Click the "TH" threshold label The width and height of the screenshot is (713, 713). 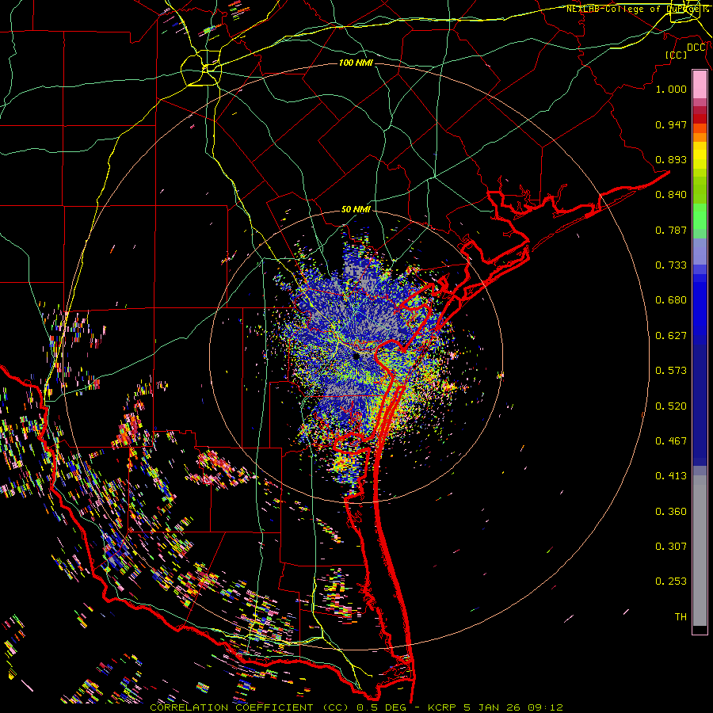click(681, 617)
